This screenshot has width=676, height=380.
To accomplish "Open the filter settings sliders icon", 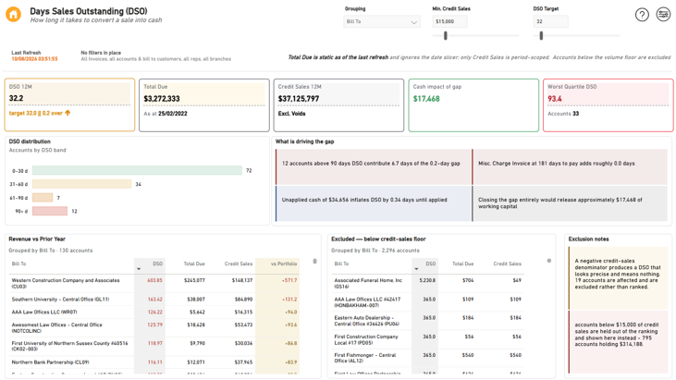I will pyautogui.click(x=663, y=14).
